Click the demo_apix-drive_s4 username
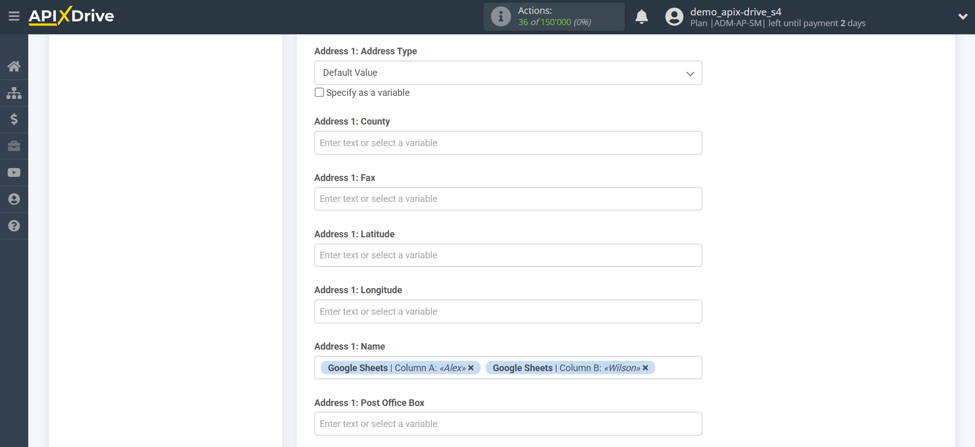The height and width of the screenshot is (447, 975). pyautogui.click(x=735, y=12)
